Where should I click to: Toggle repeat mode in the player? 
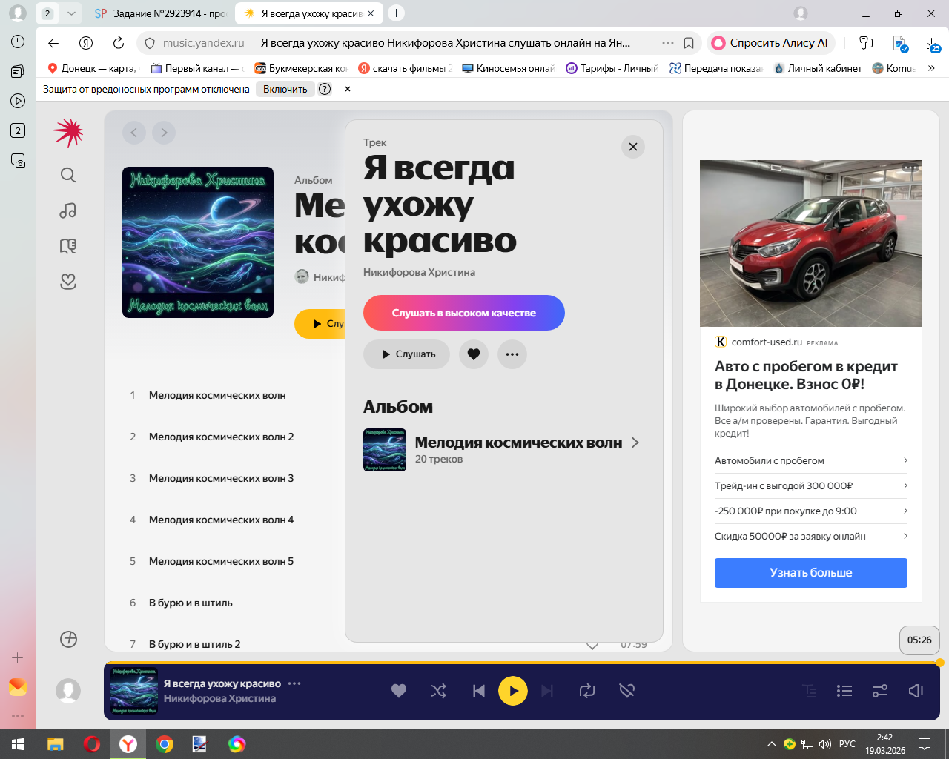click(x=587, y=691)
